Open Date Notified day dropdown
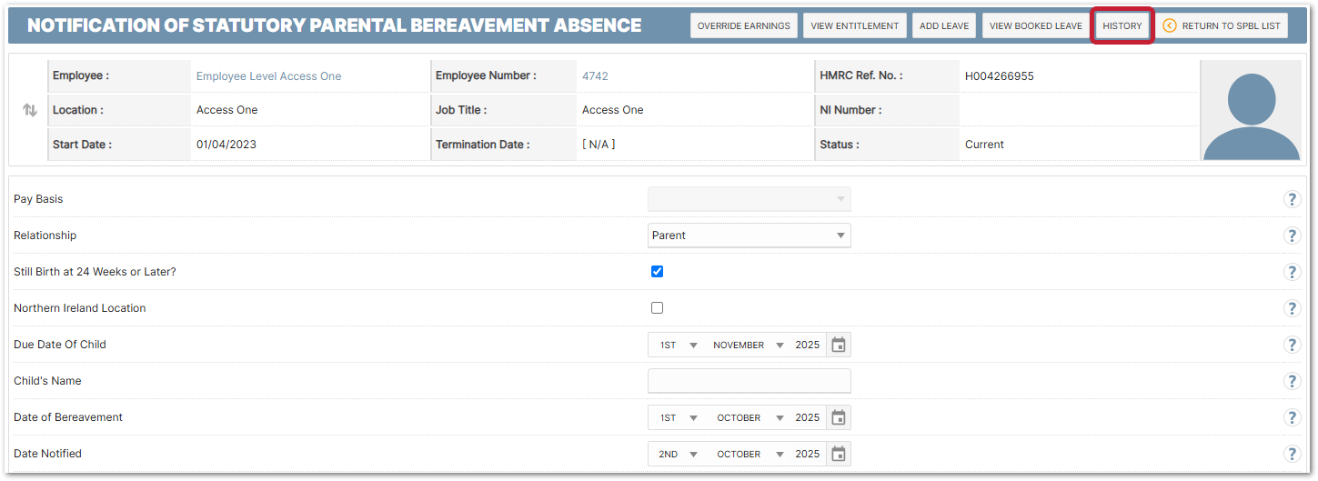 tap(679, 454)
